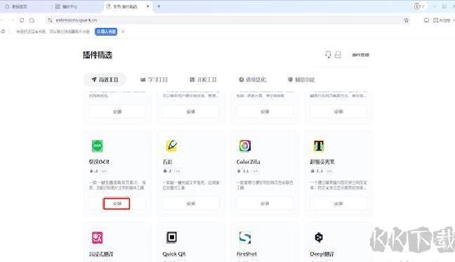
Task: Open the 辅助功能 category tab
Action: tap(301, 79)
